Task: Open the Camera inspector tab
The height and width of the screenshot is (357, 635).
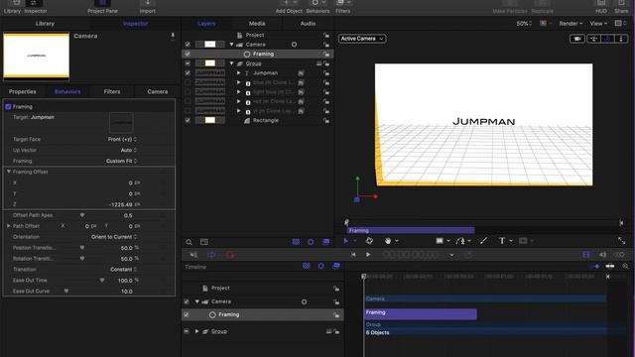Action: pos(158,92)
